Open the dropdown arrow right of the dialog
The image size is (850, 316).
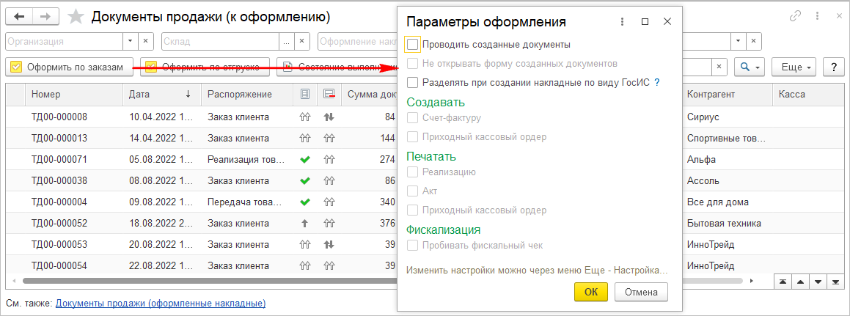pyautogui.click(x=738, y=41)
